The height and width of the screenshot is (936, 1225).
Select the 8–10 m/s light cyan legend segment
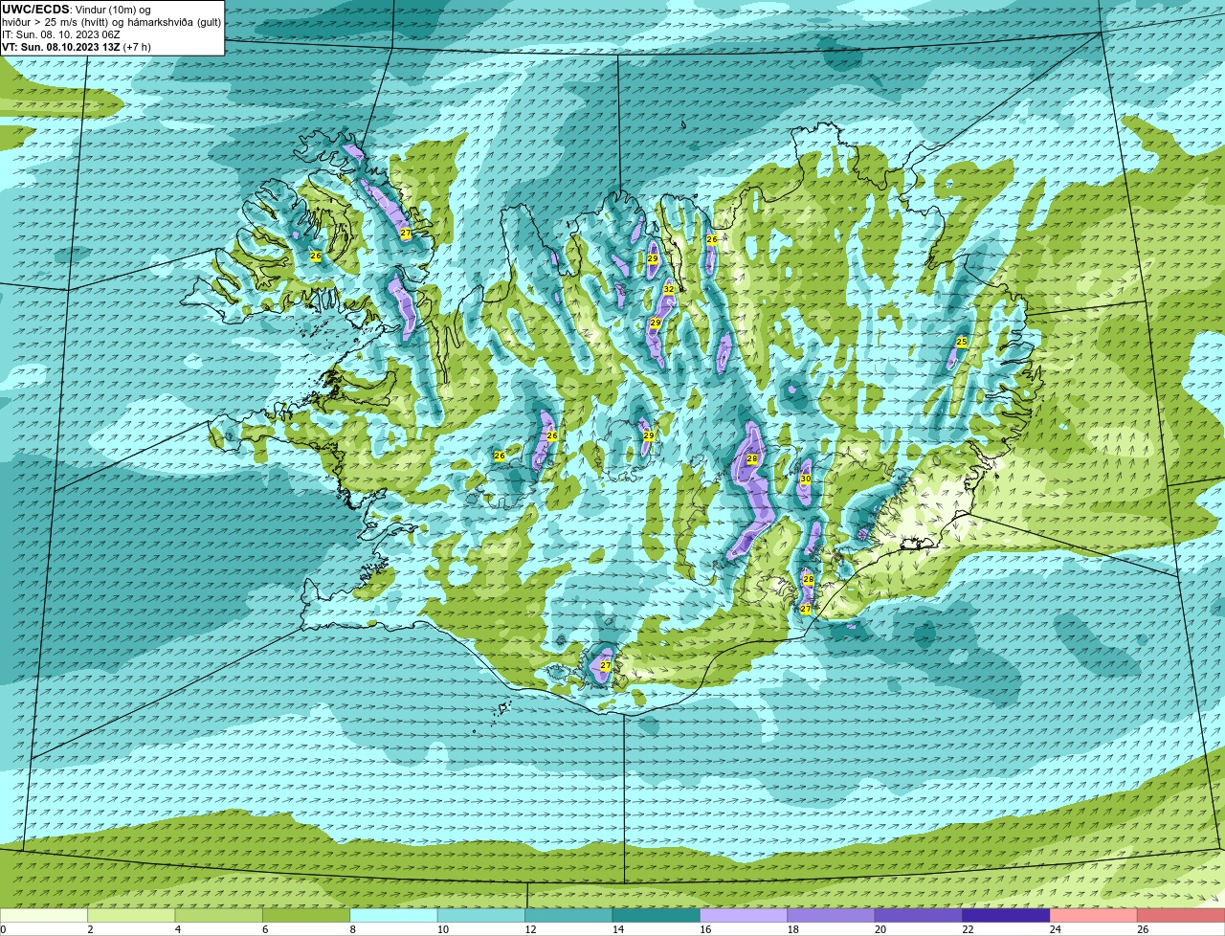394,915
